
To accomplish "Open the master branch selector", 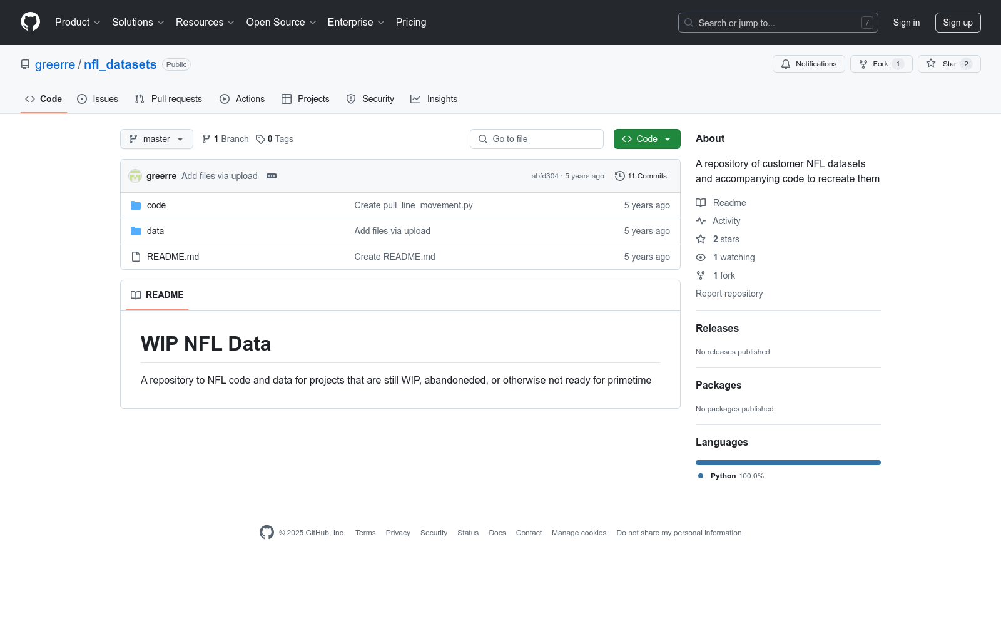I will (x=156, y=139).
